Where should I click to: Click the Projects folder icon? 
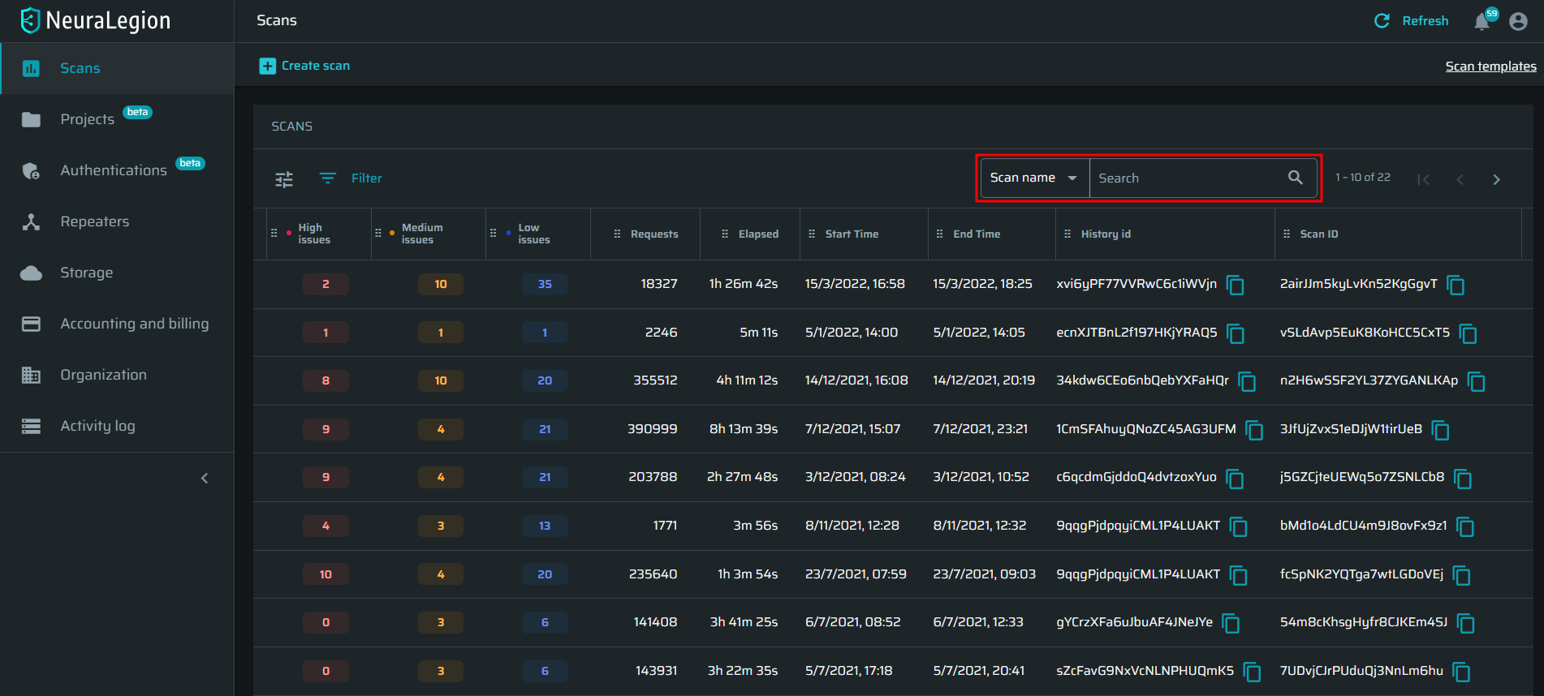pos(31,120)
